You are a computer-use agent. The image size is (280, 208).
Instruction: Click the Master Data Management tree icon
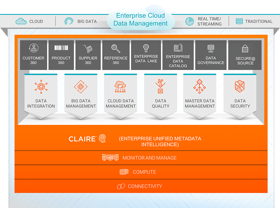[x=199, y=86]
